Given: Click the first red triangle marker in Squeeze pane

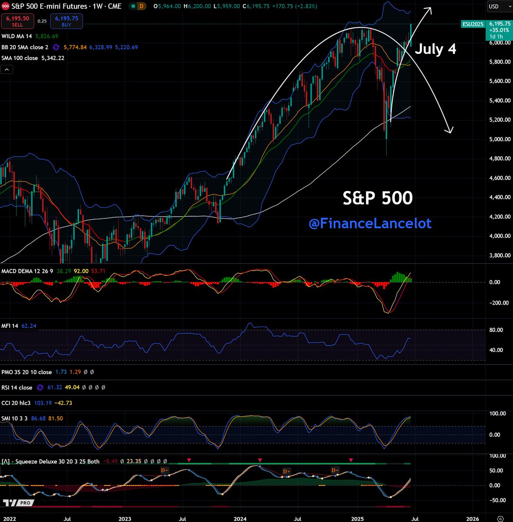Looking at the screenshot, I should point(189,460).
